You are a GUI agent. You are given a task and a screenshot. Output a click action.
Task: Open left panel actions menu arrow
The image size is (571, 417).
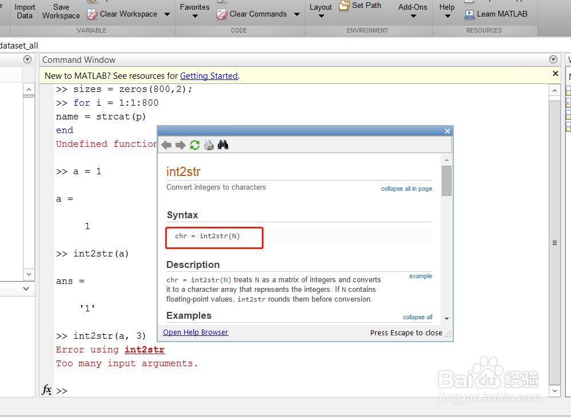[x=27, y=59]
